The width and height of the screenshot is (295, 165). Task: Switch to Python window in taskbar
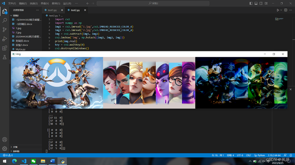[x=62, y=161]
